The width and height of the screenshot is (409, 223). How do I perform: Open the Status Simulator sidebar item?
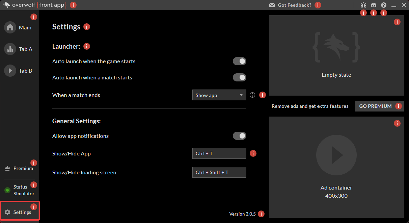[20, 190]
